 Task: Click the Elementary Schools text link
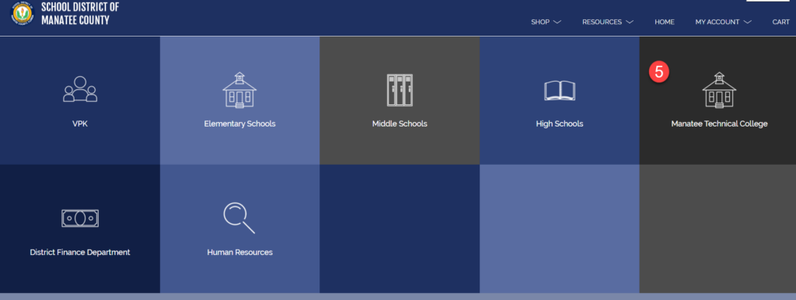(x=239, y=124)
